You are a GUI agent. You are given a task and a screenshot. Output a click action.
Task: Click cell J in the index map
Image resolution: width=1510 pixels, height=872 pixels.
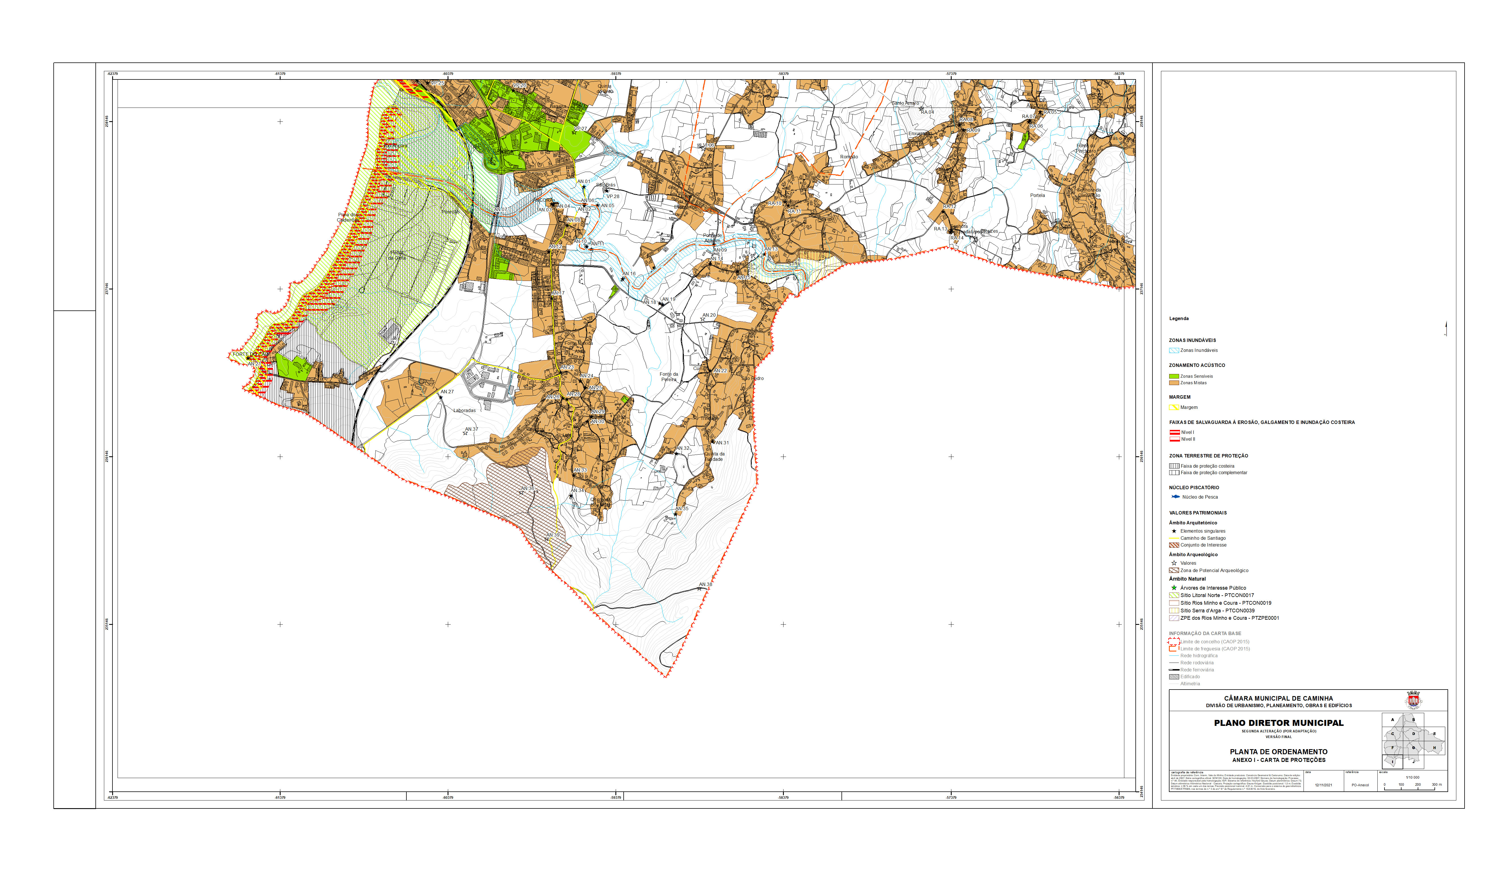click(x=1413, y=762)
